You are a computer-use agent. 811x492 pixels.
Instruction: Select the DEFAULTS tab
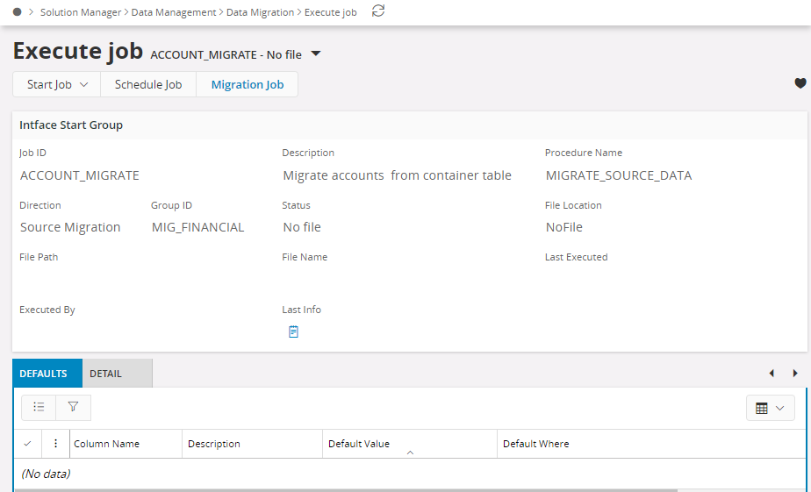click(44, 374)
